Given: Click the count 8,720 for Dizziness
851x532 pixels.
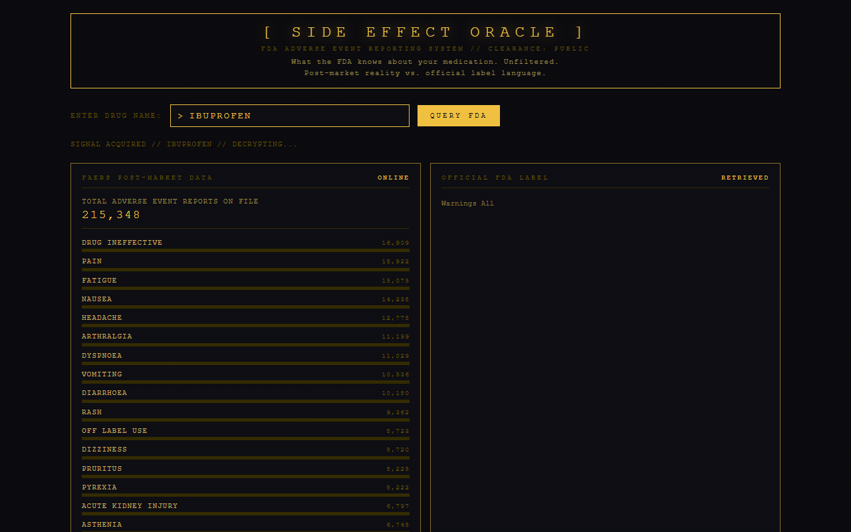Looking at the screenshot, I should tap(398, 450).
